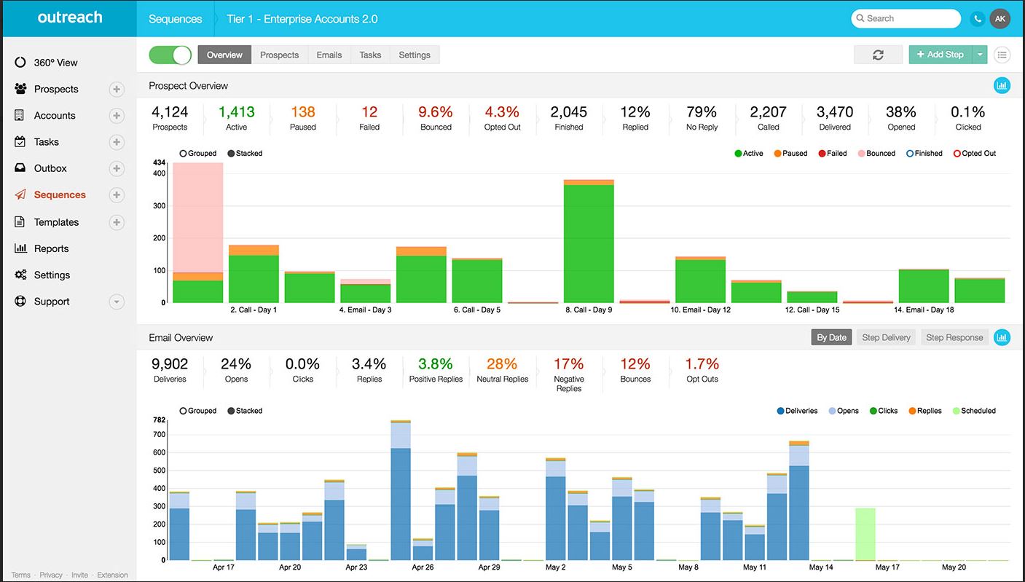Click the Prospect Overview chart icon
This screenshot has width=1025, height=582.
point(1002,86)
